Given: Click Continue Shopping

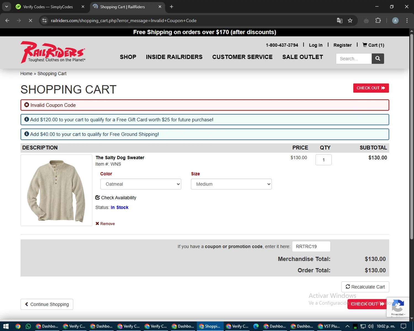Looking at the screenshot, I should [x=47, y=304].
